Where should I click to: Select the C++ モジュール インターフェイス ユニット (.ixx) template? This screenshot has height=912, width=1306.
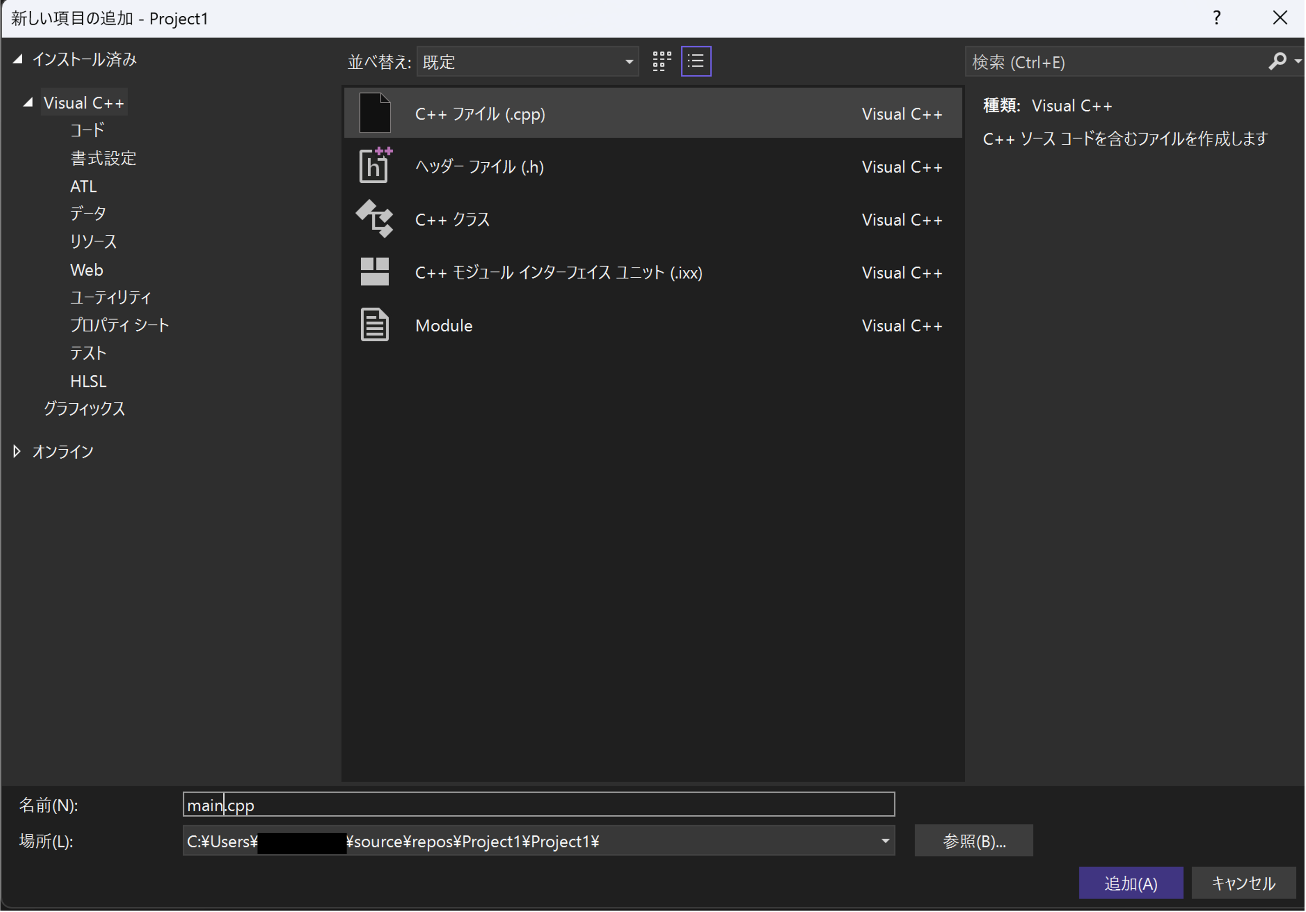tap(653, 272)
